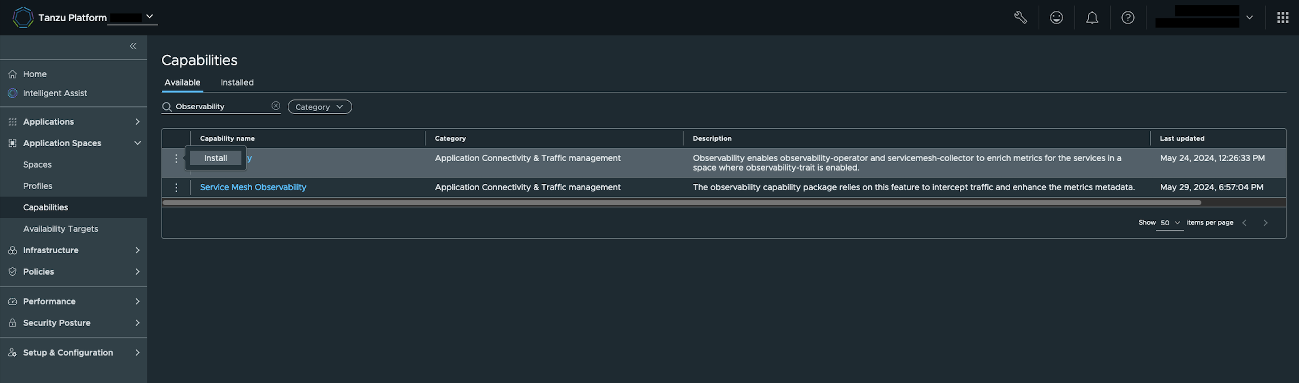Open Intelligent Assist in the sidebar
1299x383 pixels.
pos(55,93)
